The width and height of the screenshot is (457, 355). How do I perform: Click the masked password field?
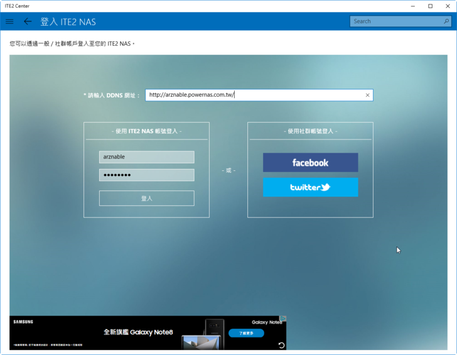[x=146, y=175]
